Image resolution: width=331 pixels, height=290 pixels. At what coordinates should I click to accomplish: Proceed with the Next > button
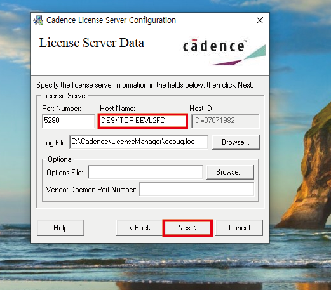click(187, 228)
